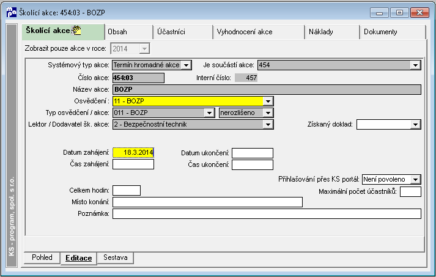Switch to Pohled view tab

(x=42, y=257)
